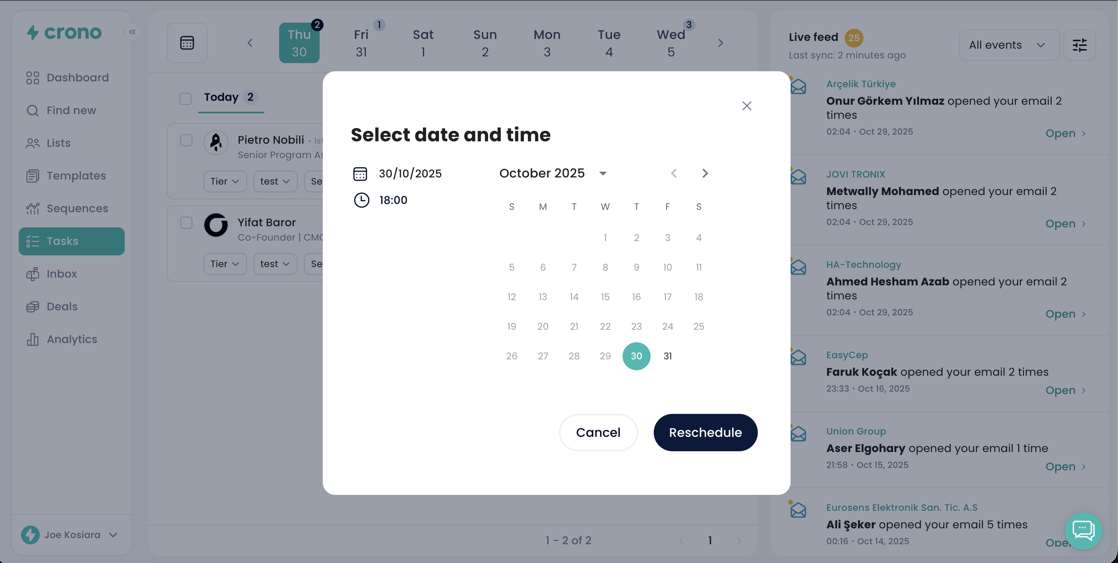Click the calendar icon beside the date field
Image resolution: width=1118 pixels, height=563 pixels.
360,174
